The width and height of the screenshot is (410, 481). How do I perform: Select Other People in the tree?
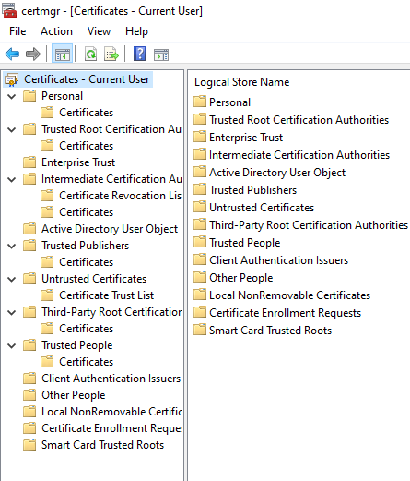[x=74, y=395]
